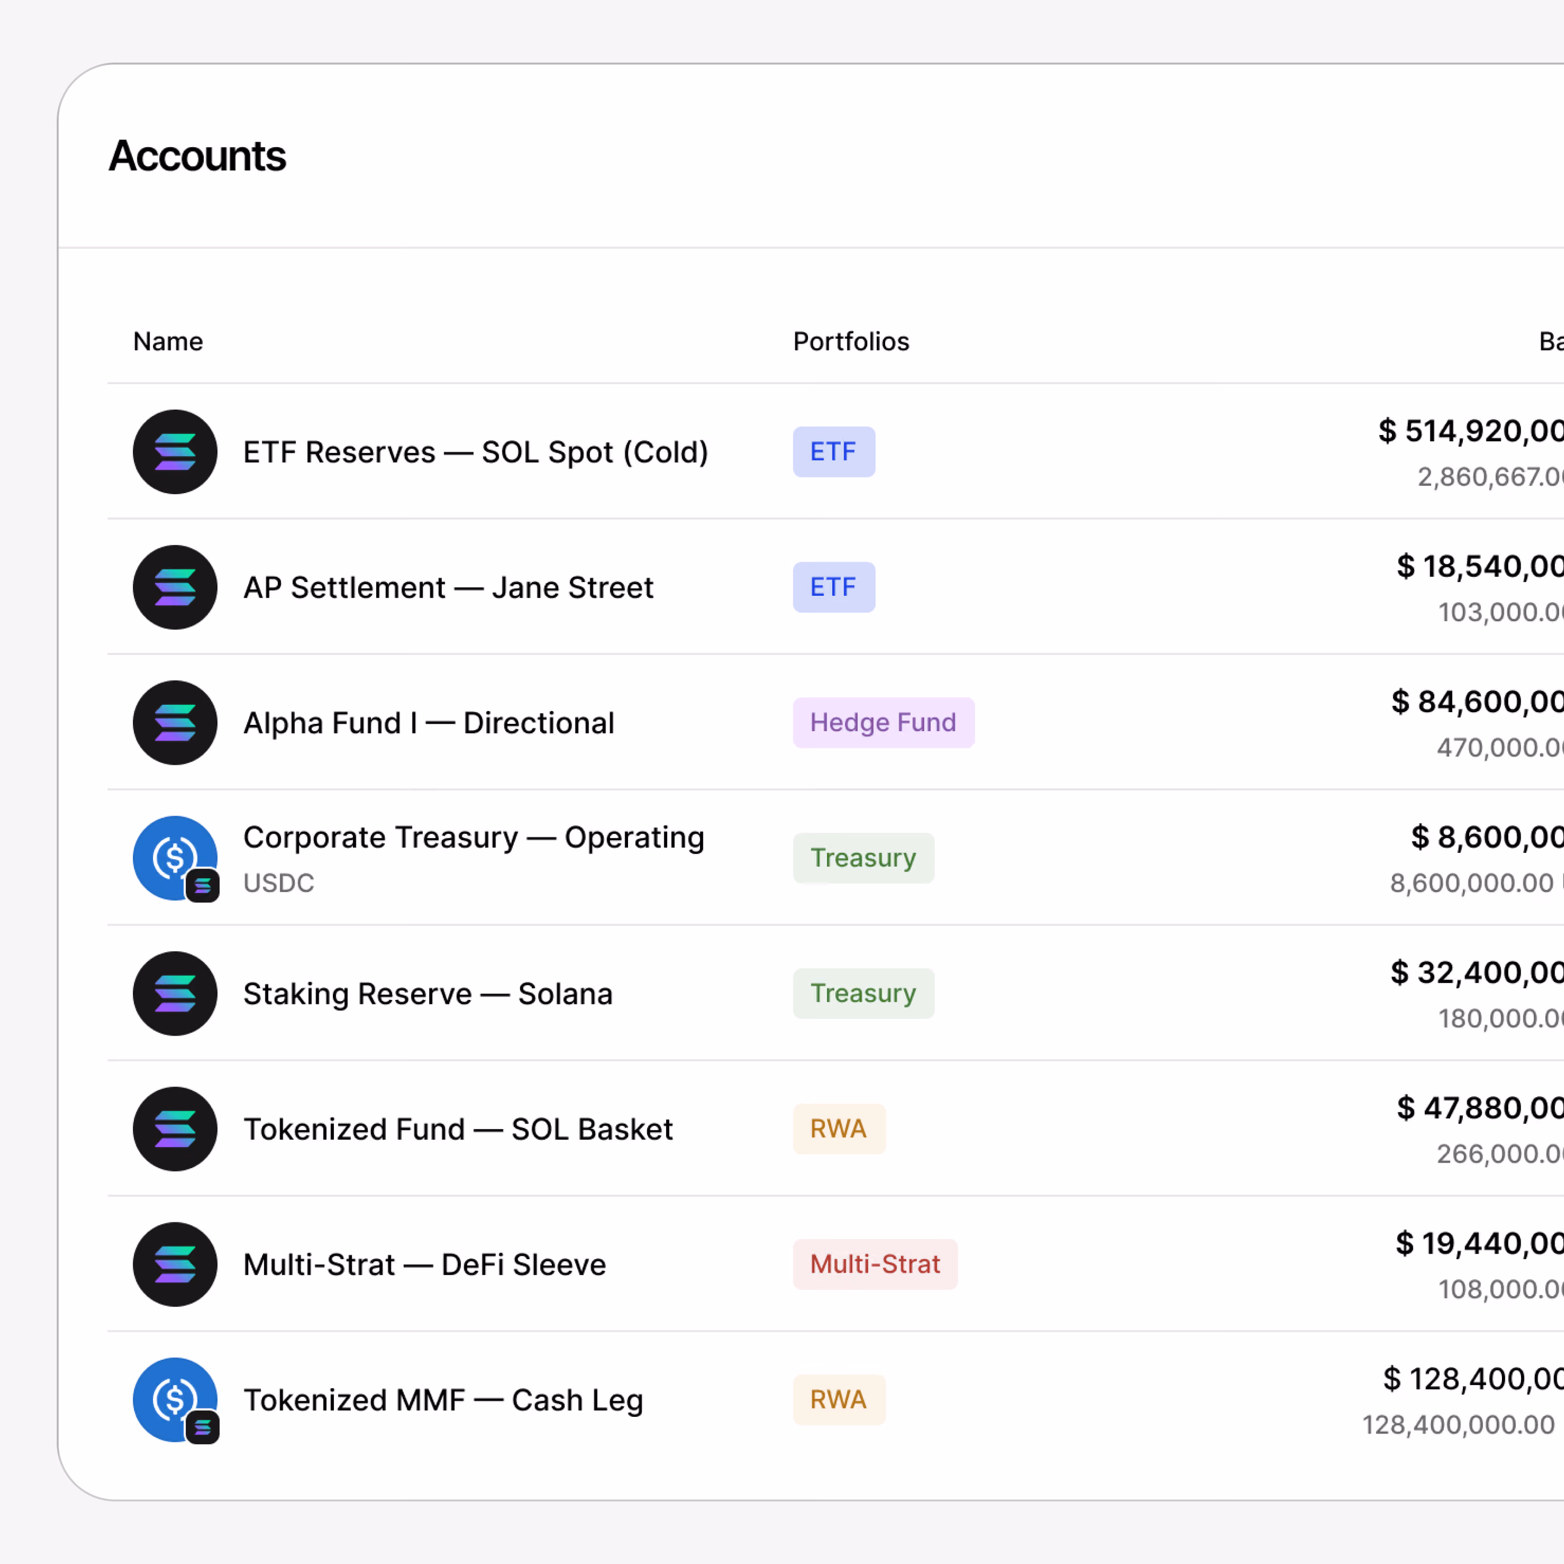Click the $ 84,600 balance for Alpha Fund
This screenshot has height=1564, width=1564.
click(x=1477, y=701)
